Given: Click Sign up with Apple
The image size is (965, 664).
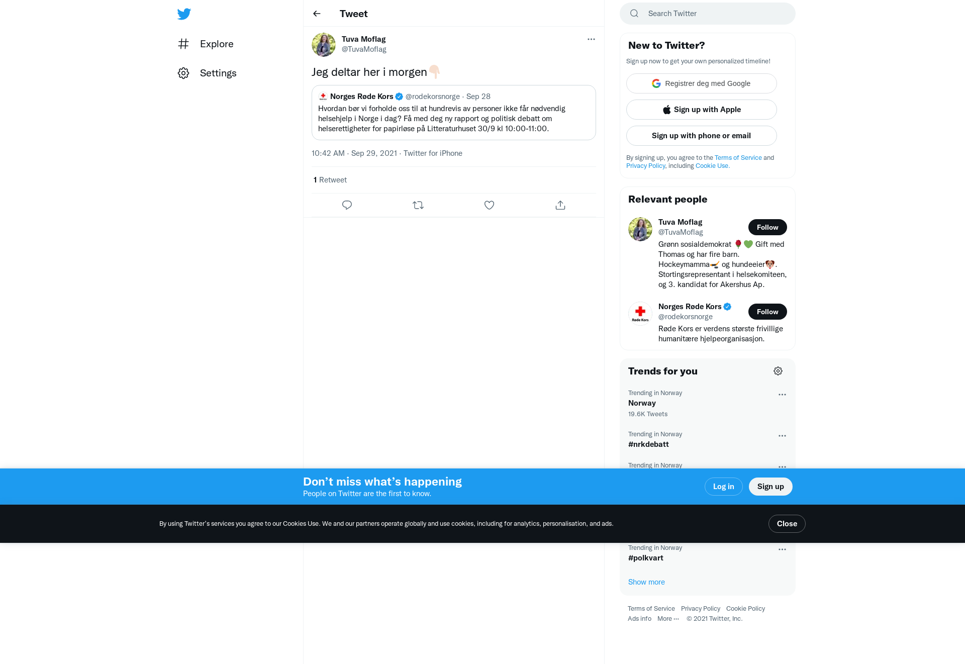Looking at the screenshot, I should [702, 110].
